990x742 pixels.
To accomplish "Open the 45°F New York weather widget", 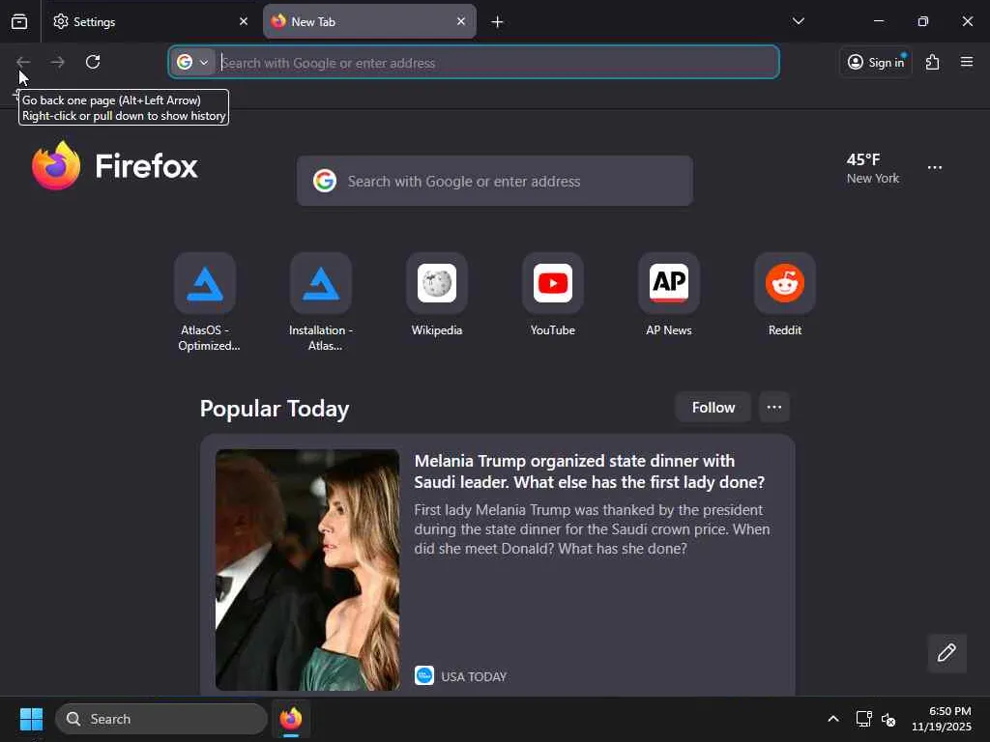I will point(873,168).
